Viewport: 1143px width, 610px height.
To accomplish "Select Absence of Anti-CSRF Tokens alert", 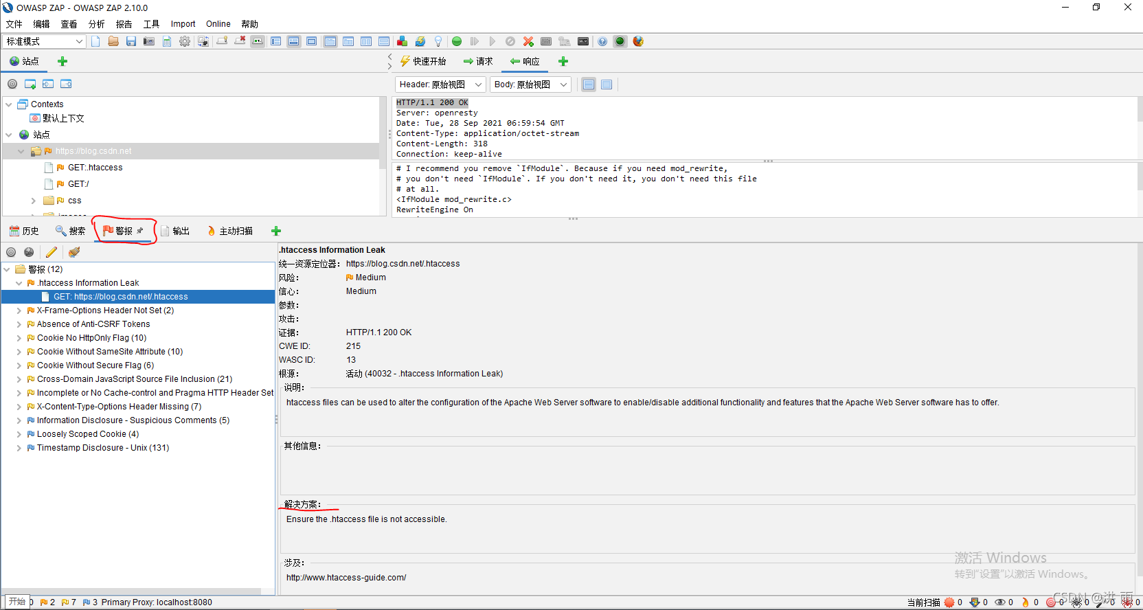I will click(93, 324).
